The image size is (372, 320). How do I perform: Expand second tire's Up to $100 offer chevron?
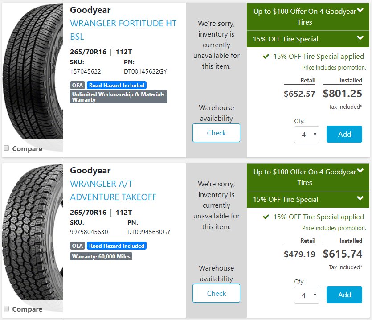point(360,170)
